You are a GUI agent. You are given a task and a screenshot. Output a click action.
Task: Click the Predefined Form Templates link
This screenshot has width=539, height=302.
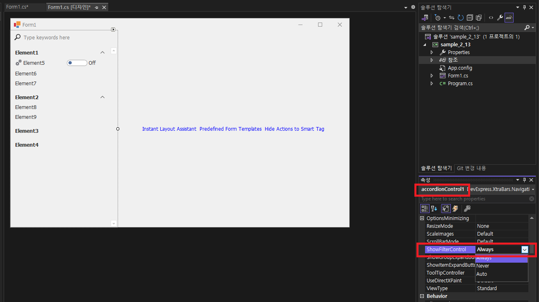[x=230, y=129]
